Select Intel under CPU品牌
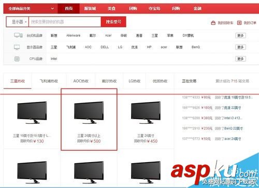The height and width of the screenshot is (188, 259). pos(54,59)
